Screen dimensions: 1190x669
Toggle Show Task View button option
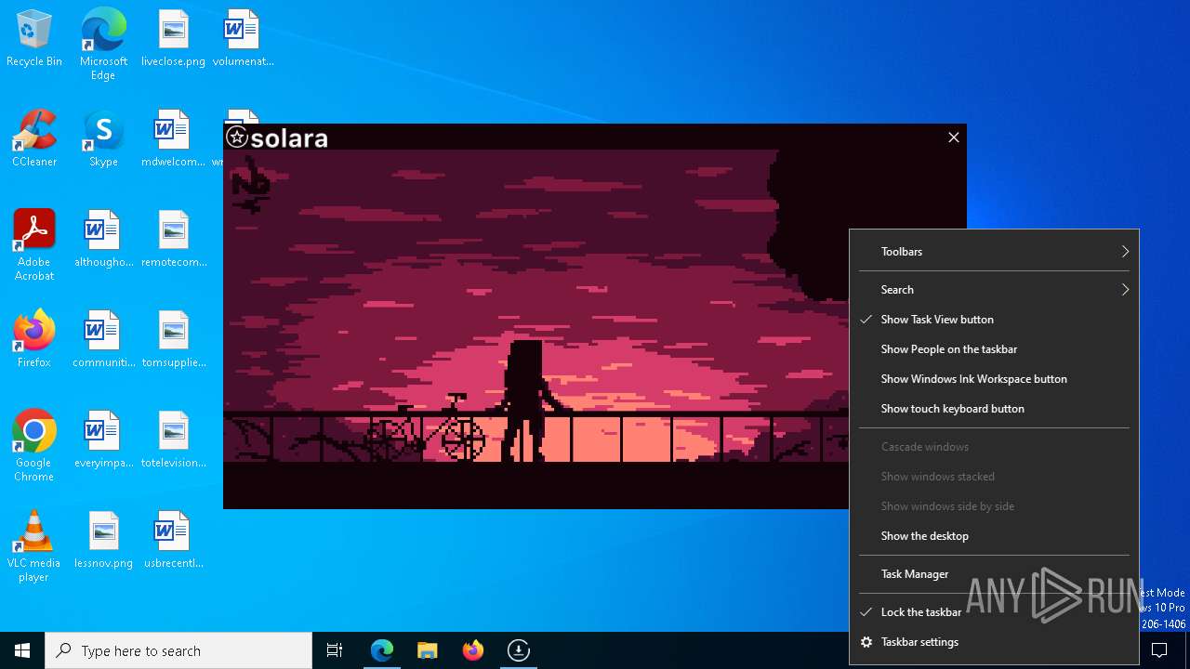[x=994, y=320]
